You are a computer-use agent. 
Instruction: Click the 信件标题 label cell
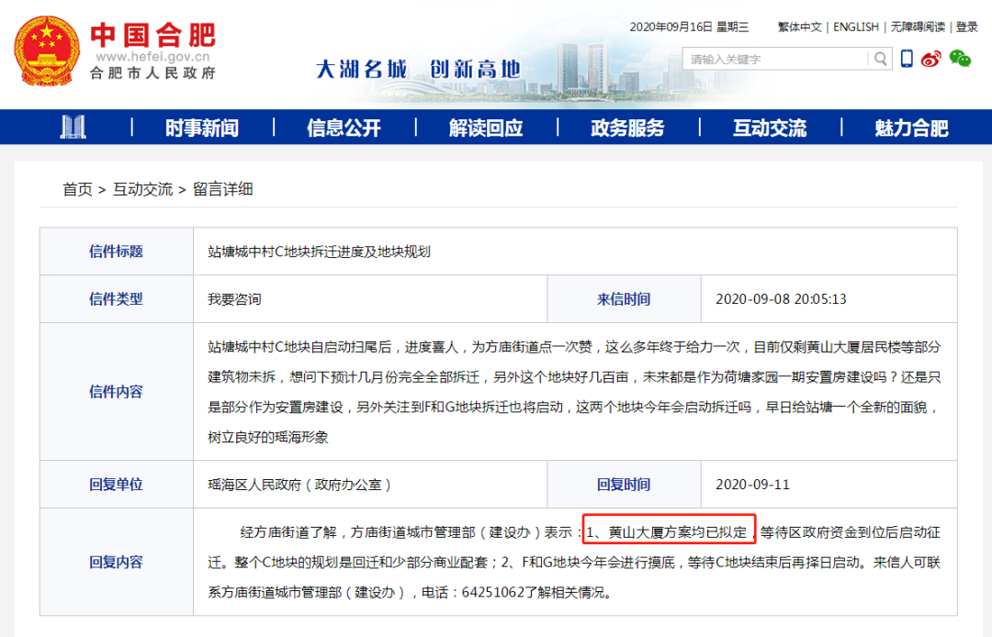pos(117,251)
